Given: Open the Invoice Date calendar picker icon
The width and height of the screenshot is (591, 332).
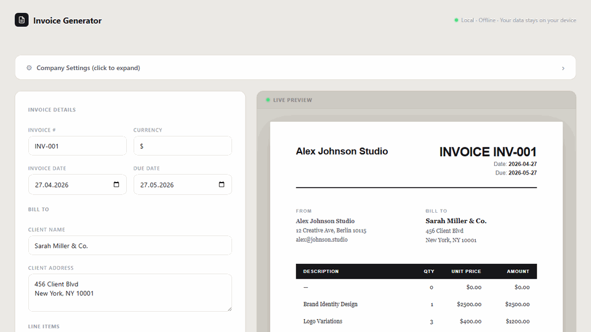Looking at the screenshot, I should coord(116,184).
